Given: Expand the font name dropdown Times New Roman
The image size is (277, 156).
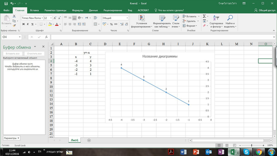Looking at the screenshot, I should click(42, 18).
